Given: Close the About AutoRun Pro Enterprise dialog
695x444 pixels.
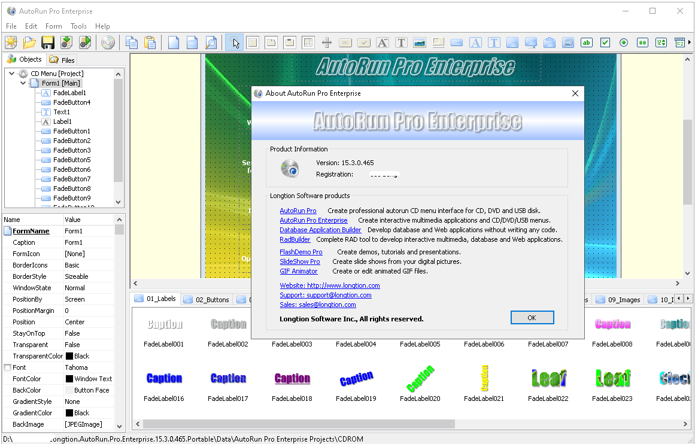Looking at the screenshot, I should 575,93.
